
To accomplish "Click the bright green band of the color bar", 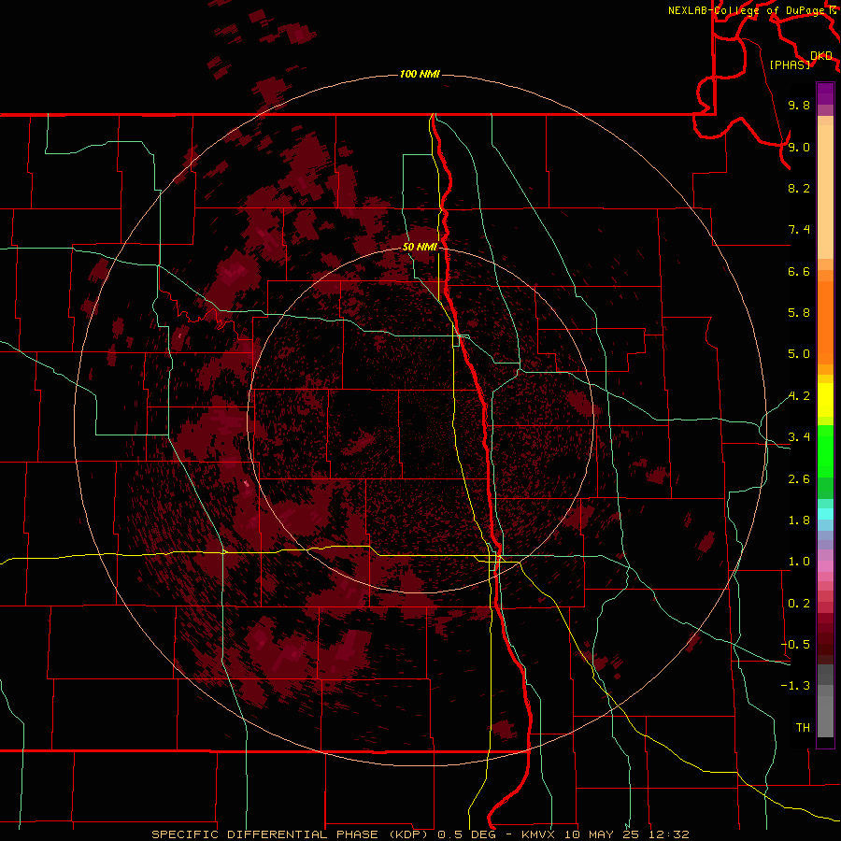I will coord(825,451).
